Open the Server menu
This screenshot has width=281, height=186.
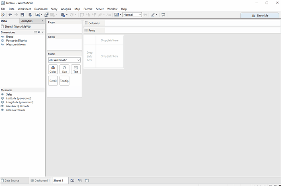100,9
